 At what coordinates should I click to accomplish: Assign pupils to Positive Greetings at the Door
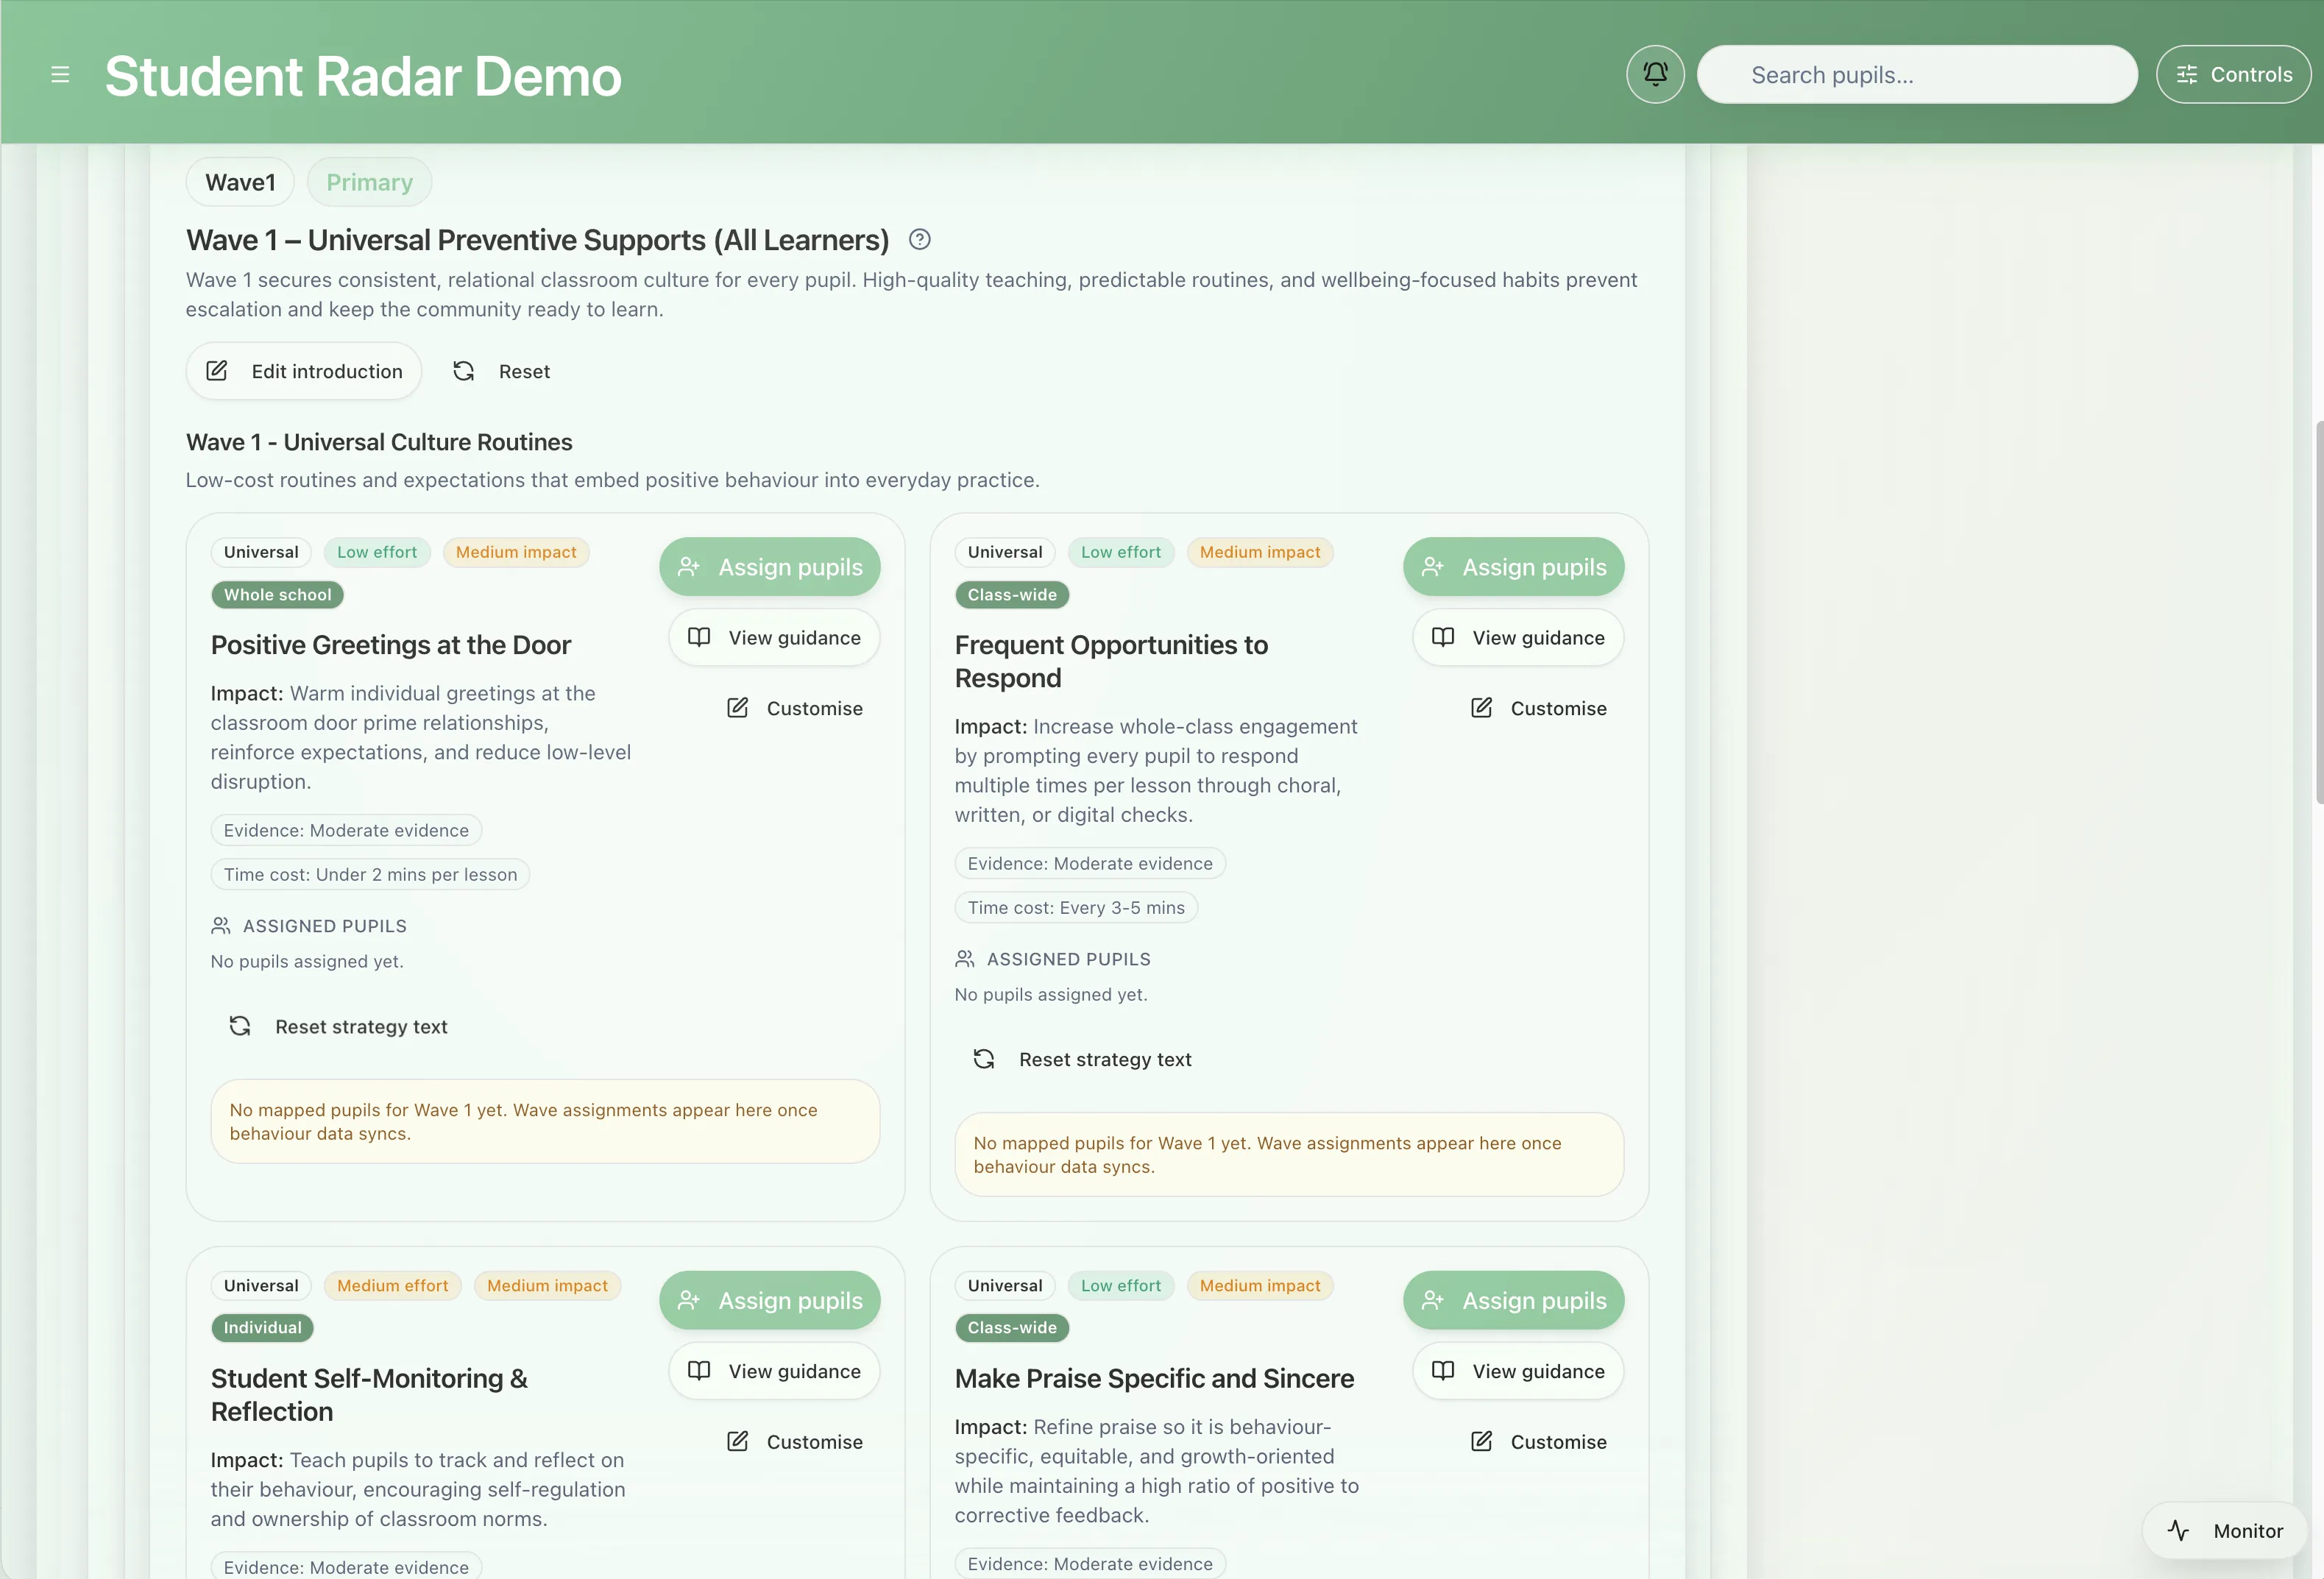(x=769, y=567)
